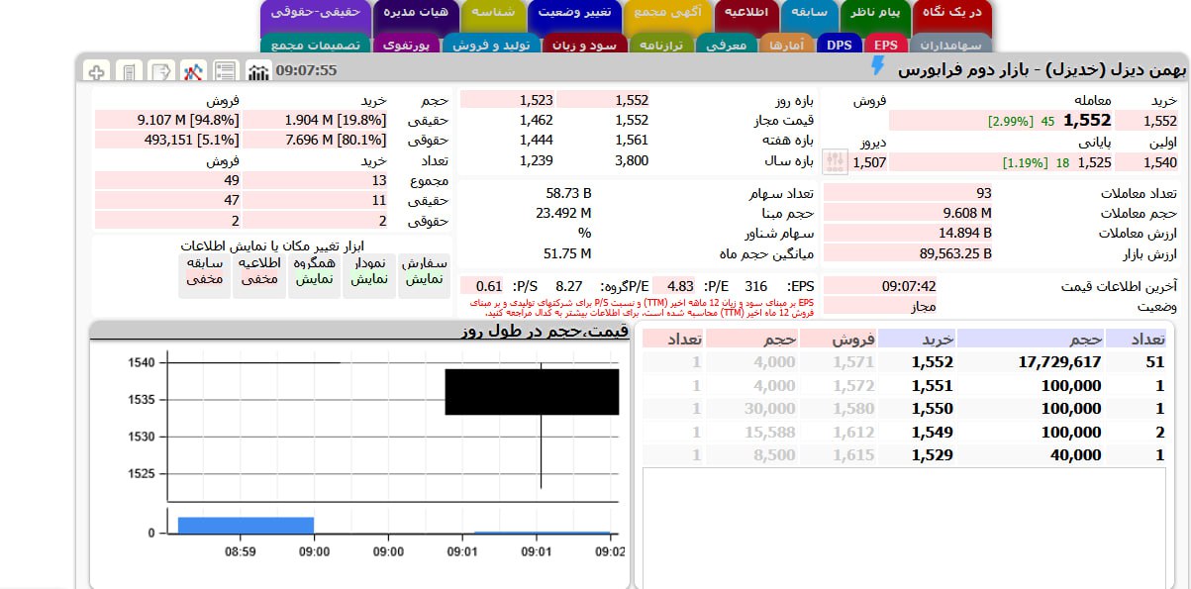Screen dimensions: 1191x589
Task: Click the large blue volume bar near 08:59
Action: [x=246, y=525]
